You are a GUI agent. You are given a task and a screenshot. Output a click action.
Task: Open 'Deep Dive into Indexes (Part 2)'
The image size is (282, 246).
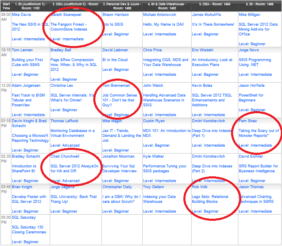212,169
